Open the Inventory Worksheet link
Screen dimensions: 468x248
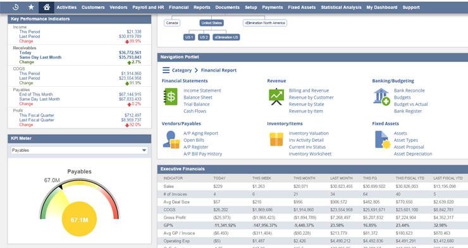click(x=310, y=154)
